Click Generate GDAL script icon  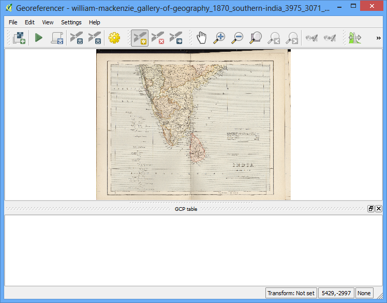pyautogui.click(x=57, y=38)
